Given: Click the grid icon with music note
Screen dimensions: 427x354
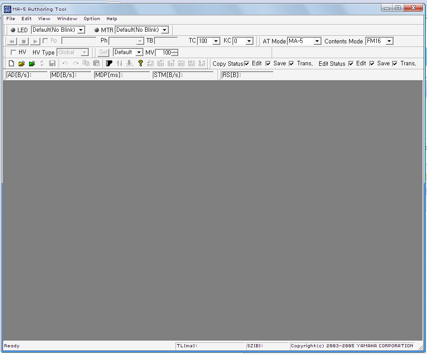Looking at the screenshot, I should pos(150,64).
